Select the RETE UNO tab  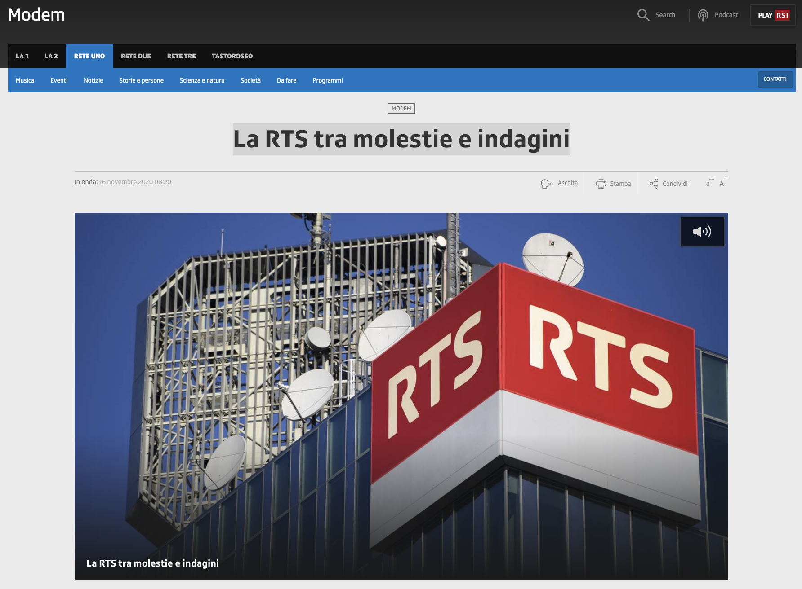coord(89,56)
